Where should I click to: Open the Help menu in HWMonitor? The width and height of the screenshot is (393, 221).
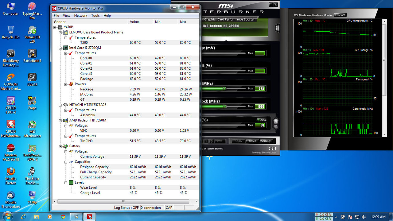(x=107, y=15)
